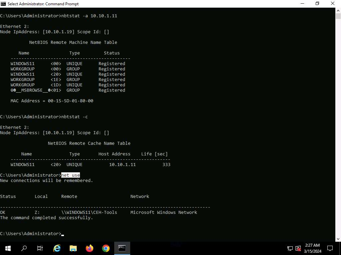Open Task View from the taskbar
341x255 pixels.
click(x=40, y=248)
